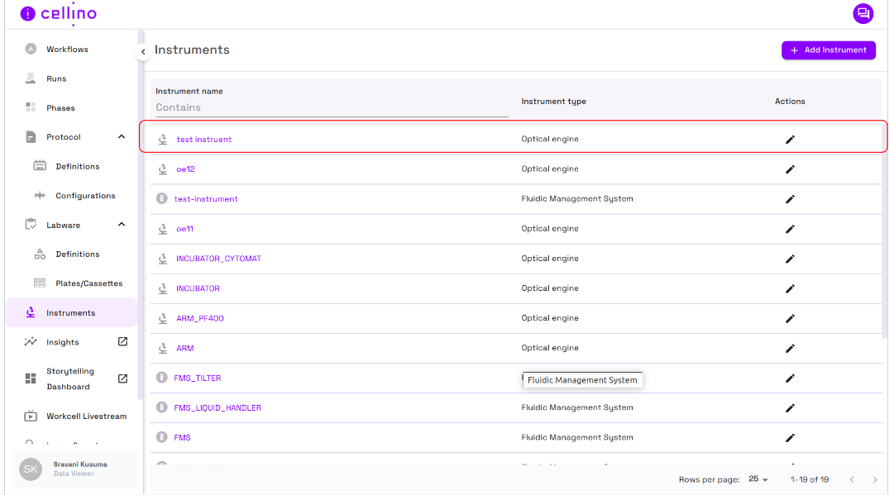Open the test-instrument link

click(206, 199)
